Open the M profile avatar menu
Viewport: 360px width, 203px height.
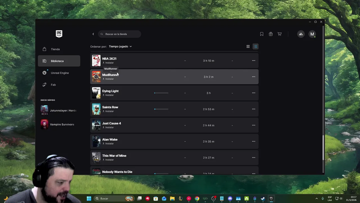tap(312, 34)
